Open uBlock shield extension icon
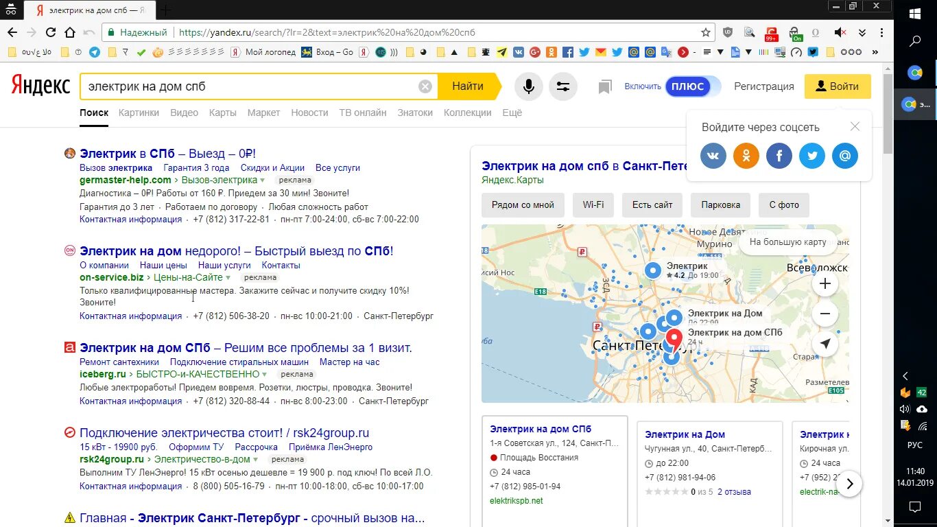Screen dimensions: 937x527 pyautogui.click(x=728, y=32)
